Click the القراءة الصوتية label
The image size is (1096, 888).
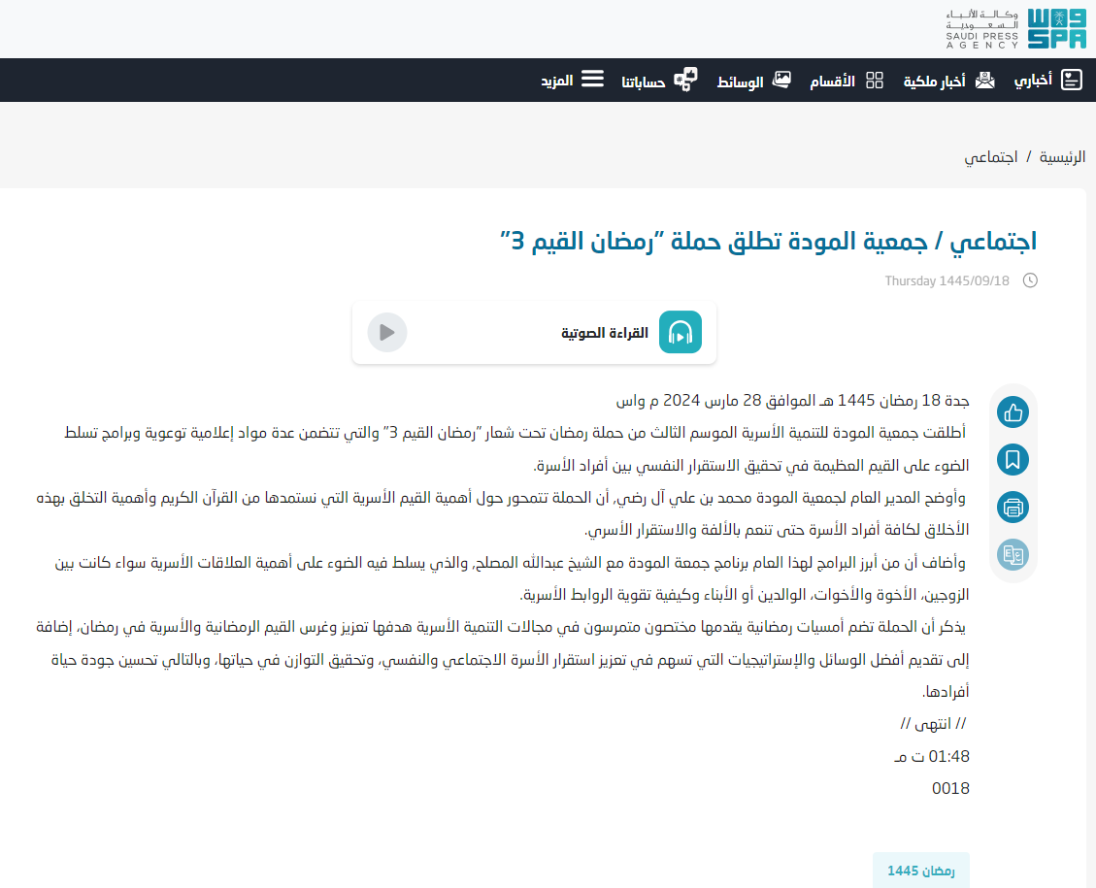[605, 333]
